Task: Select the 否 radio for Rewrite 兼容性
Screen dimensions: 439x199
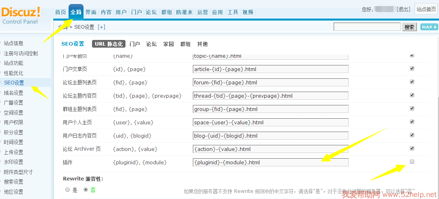Action: tap(86, 189)
